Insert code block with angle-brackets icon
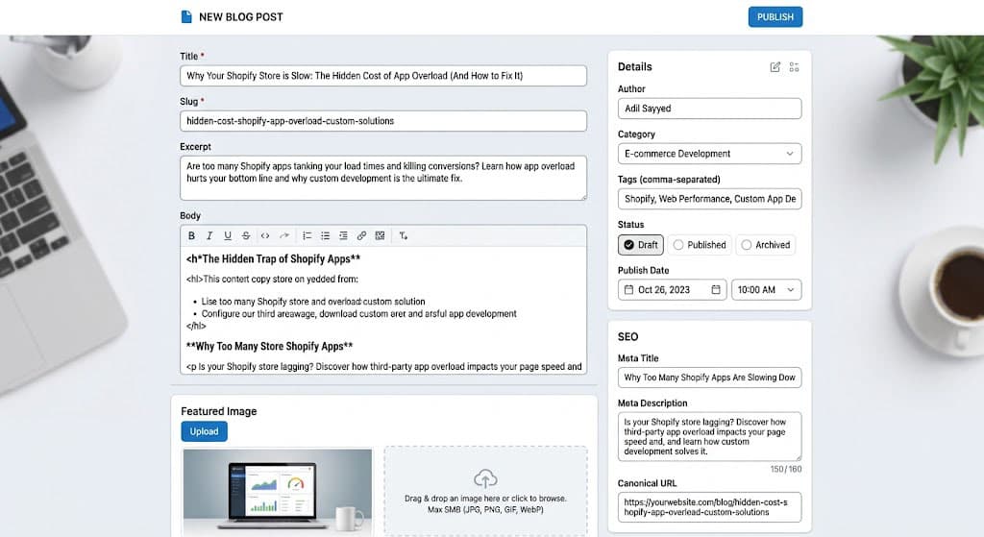 (x=265, y=236)
